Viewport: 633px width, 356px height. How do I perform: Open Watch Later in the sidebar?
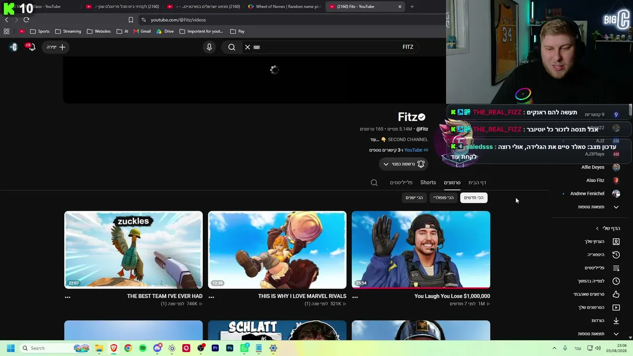click(599, 281)
